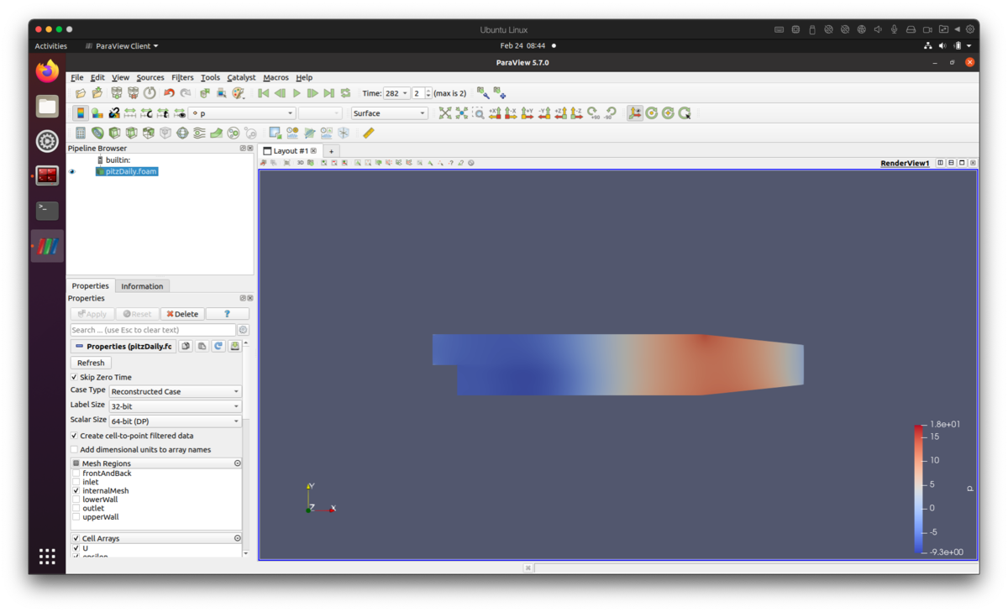Viewport: 1008px width, 612px height.
Task: Set view direction to -Z
Action: pyautogui.click(x=576, y=112)
